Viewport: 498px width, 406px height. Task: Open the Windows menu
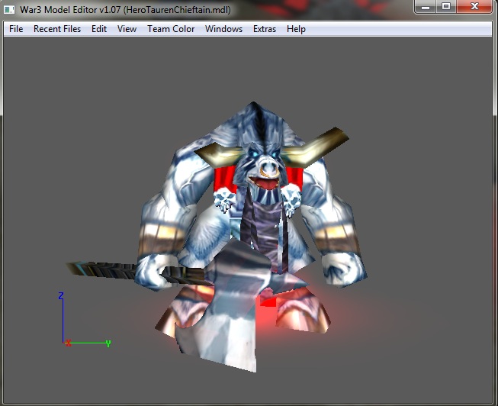point(223,29)
